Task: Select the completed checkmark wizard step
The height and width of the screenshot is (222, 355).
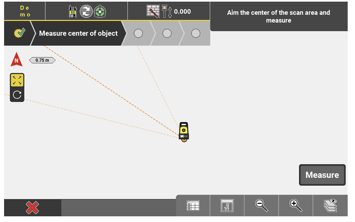Action: coord(19,33)
